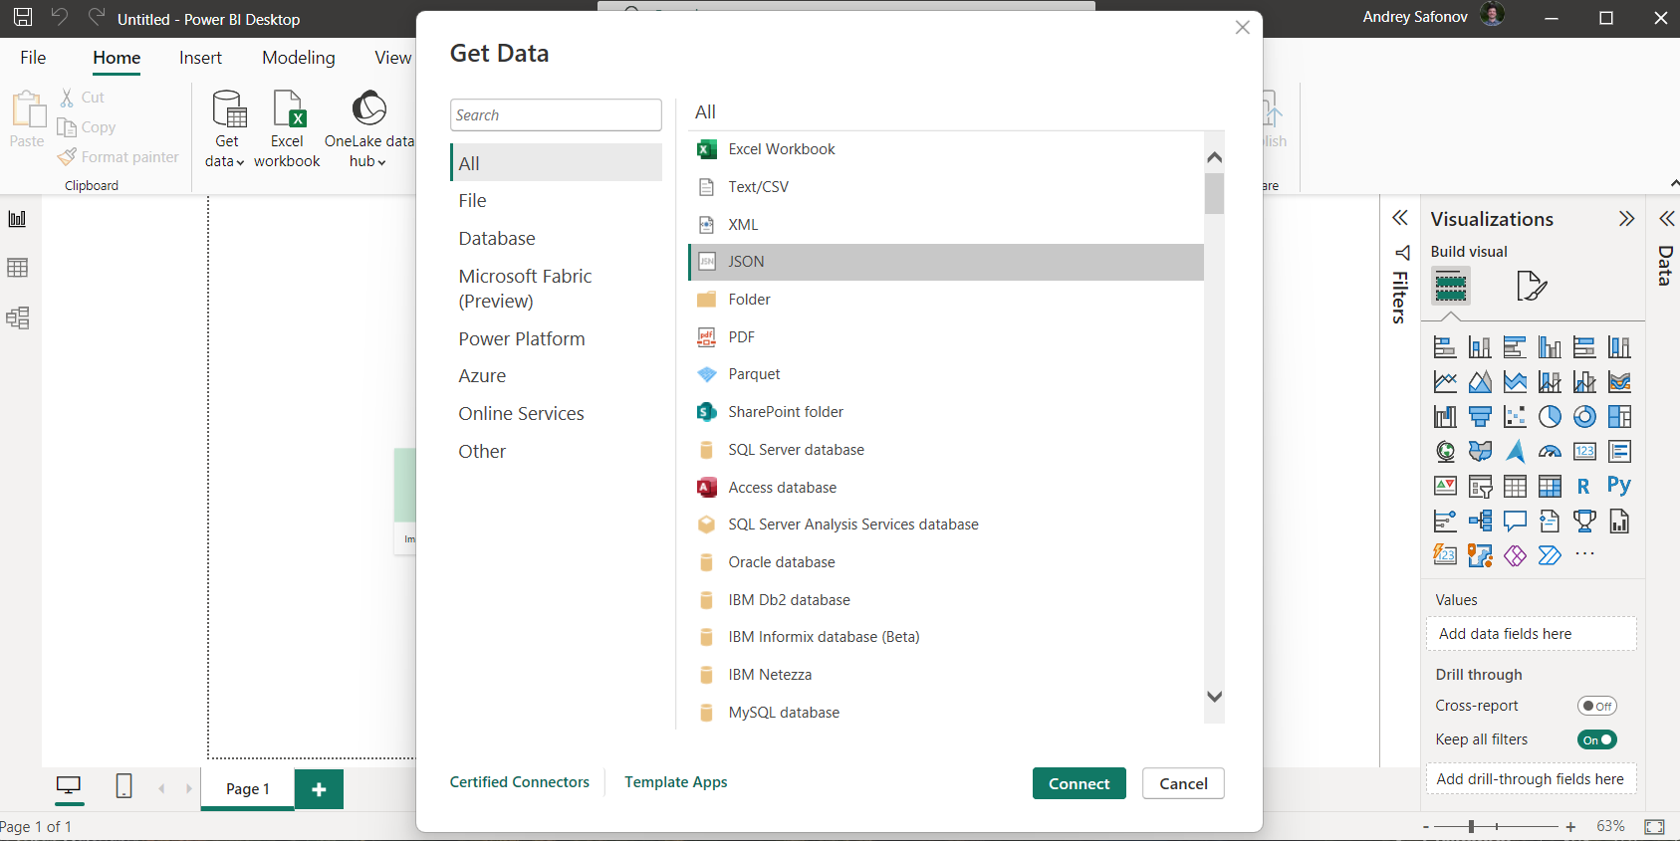
Task: Select the Stacked column chart visual
Action: click(x=1480, y=347)
